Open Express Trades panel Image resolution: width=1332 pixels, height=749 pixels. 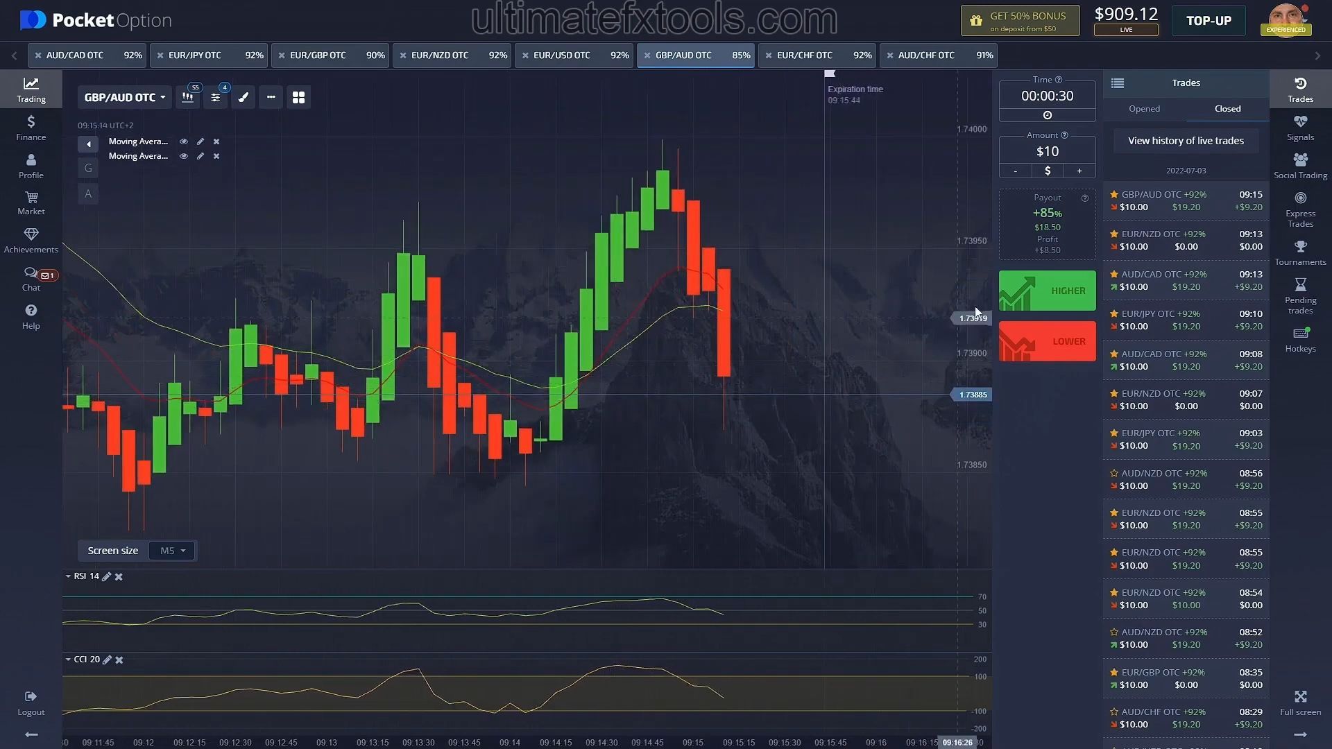tap(1300, 209)
